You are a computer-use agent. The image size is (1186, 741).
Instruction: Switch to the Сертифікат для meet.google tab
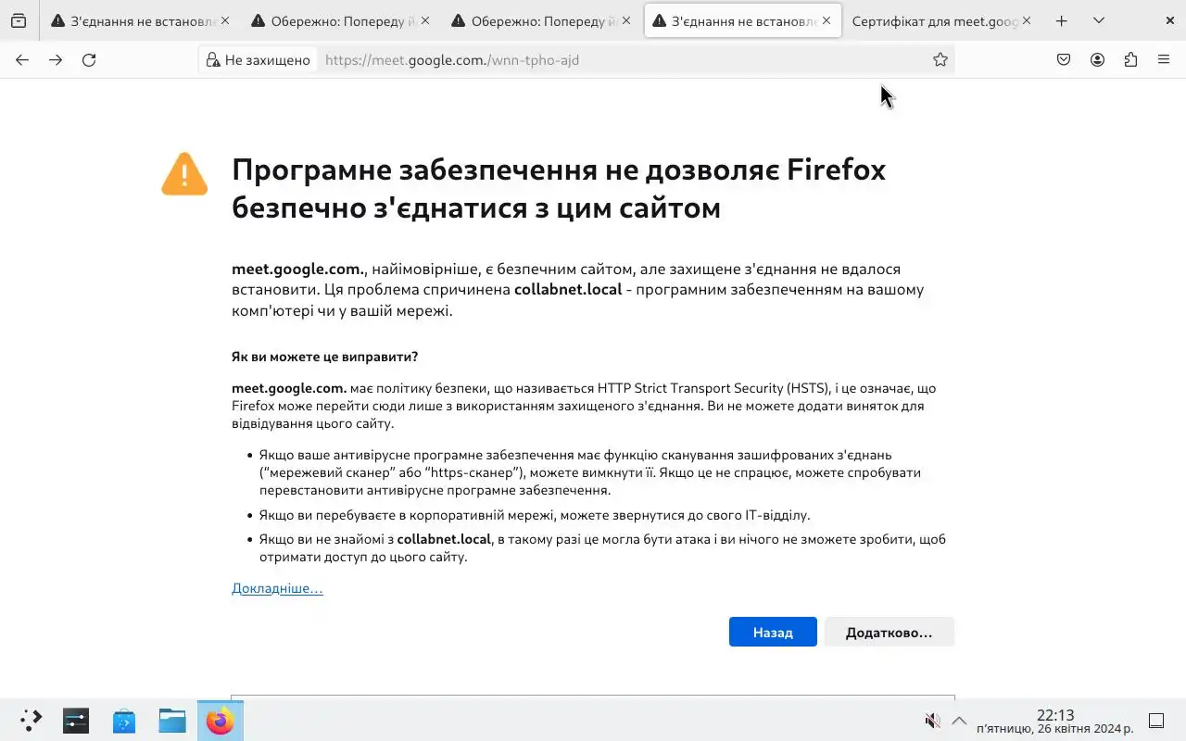click(934, 20)
